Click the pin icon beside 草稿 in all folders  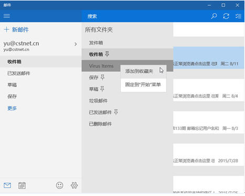(x=102, y=89)
